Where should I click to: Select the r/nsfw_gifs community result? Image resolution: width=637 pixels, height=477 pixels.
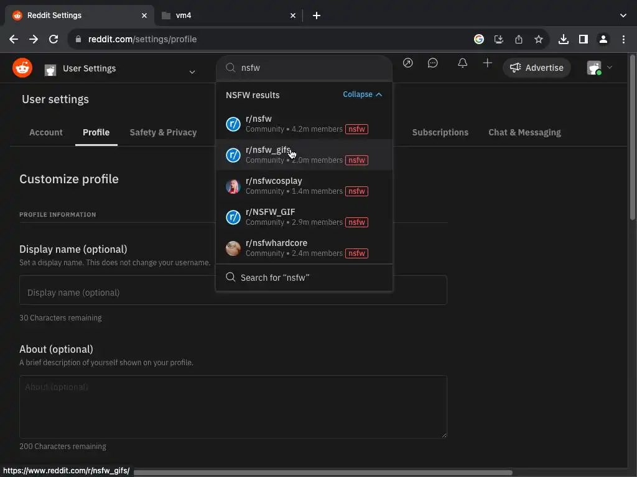click(304, 155)
